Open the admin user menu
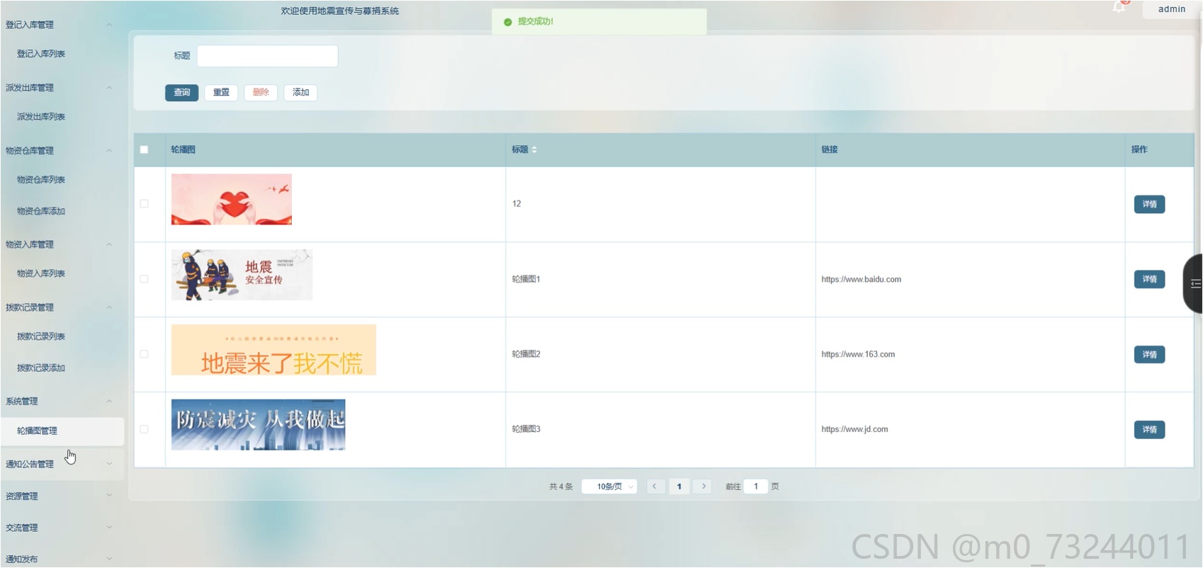Viewport: 1203px width, 568px height. [x=1171, y=9]
